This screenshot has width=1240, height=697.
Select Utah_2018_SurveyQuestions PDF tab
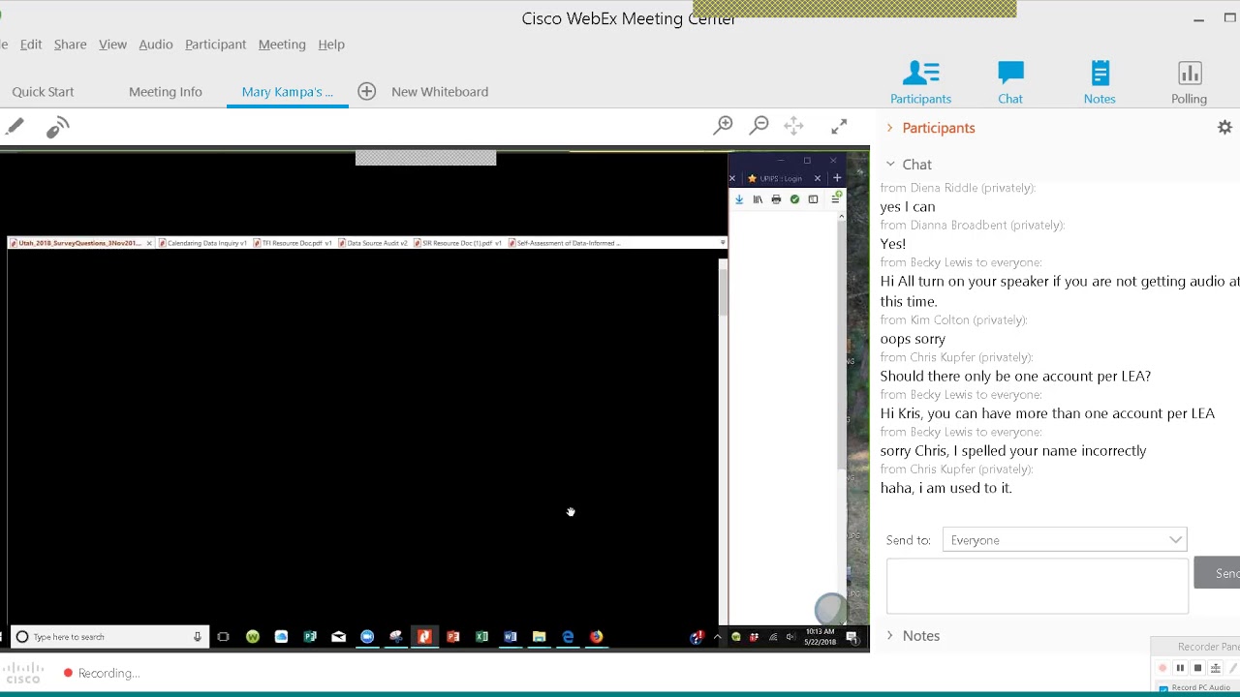pos(79,243)
